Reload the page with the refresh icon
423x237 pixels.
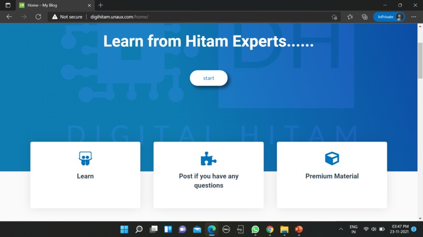coord(38,17)
